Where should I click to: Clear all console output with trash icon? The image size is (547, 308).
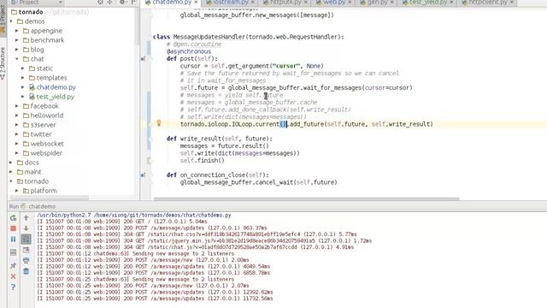tap(26, 271)
